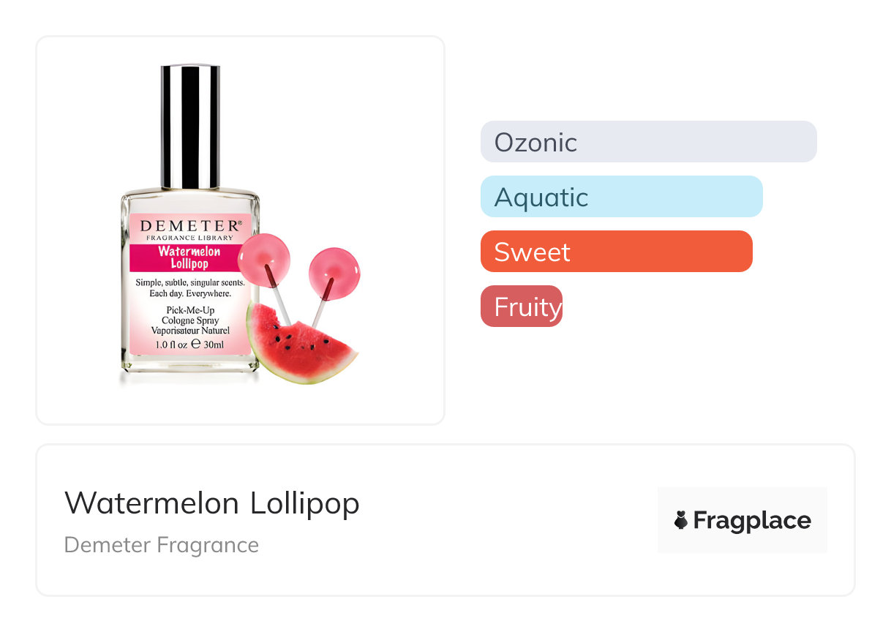Open the Demeter Fragrance brand link
The height and width of the screenshot is (632, 891).
click(x=162, y=545)
